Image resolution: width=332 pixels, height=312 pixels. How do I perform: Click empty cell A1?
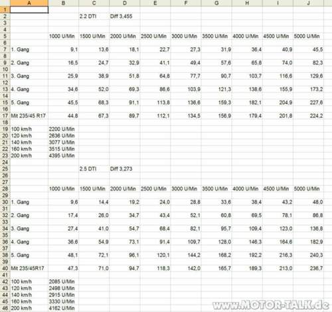(x=29, y=10)
